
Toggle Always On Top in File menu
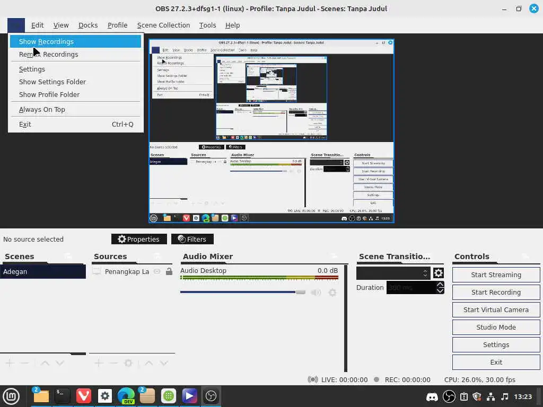(75, 109)
